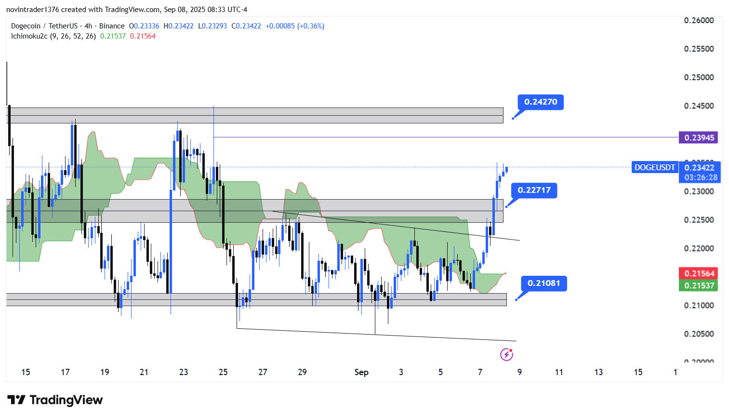
Task: Click the Sep label on the date axis
Action: click(361, 372)
